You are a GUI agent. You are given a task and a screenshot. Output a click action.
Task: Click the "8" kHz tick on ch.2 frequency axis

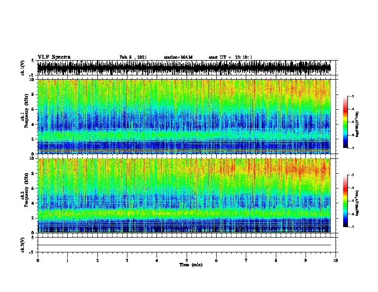(33, 174)
